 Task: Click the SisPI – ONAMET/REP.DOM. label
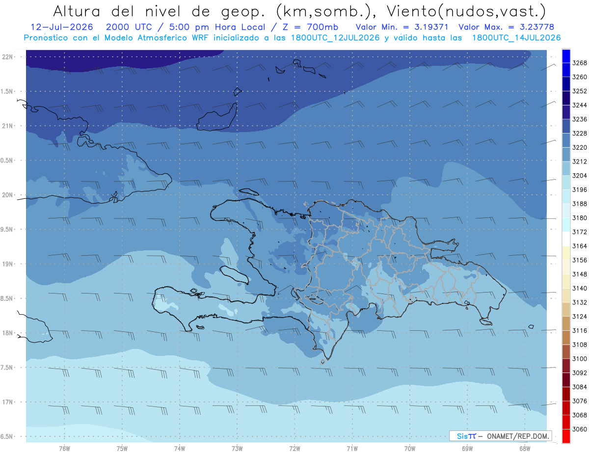501,436
